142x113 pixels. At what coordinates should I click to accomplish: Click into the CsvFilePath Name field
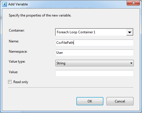[95, 43]
